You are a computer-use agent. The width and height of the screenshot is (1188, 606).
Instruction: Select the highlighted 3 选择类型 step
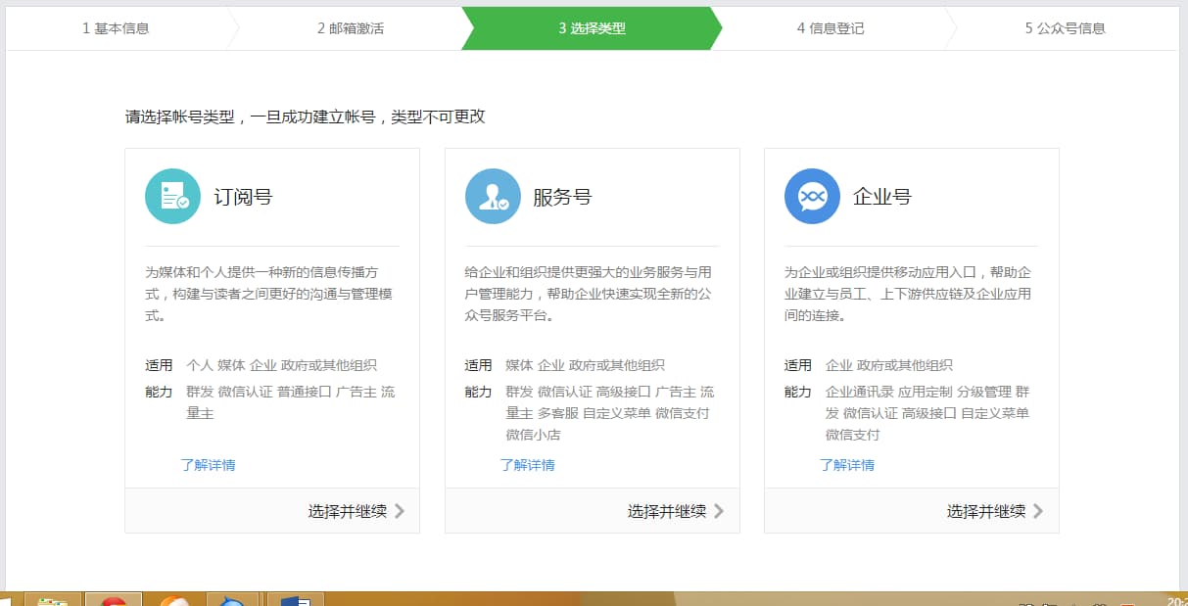tap(590, 28)
